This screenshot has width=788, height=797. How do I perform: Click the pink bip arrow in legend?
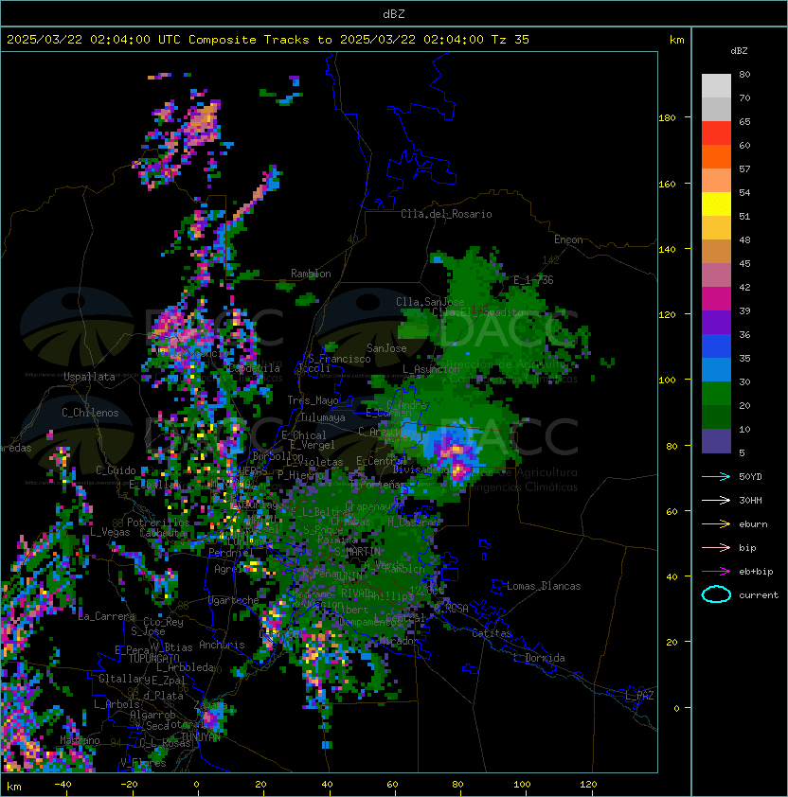[x=716, y=548]
